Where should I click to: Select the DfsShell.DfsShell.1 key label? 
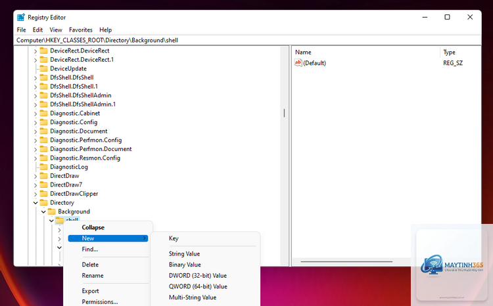[74, 87]
